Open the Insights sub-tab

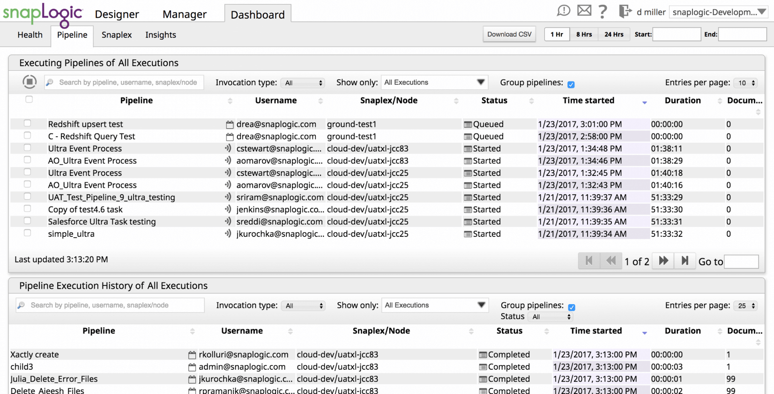[161, 35]
